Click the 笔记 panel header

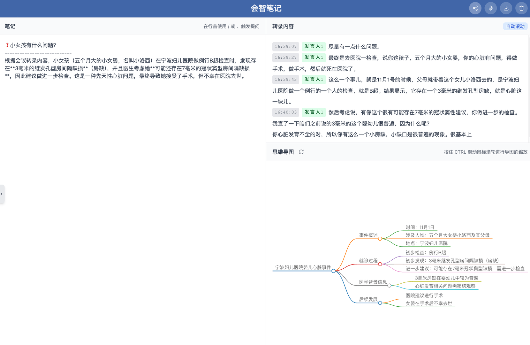tap(10, 26)
